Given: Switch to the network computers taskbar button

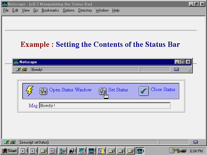Looking at the screenshot, I should (63, 151).
